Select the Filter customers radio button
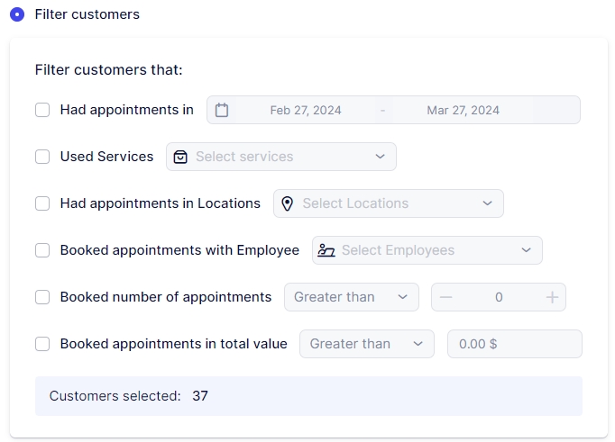The width and height of the screenshot is (615, 442). 17,14
